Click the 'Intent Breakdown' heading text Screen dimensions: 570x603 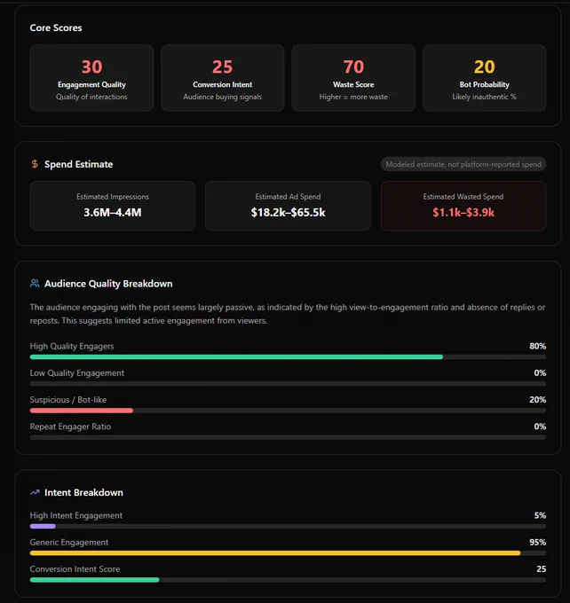84,492
